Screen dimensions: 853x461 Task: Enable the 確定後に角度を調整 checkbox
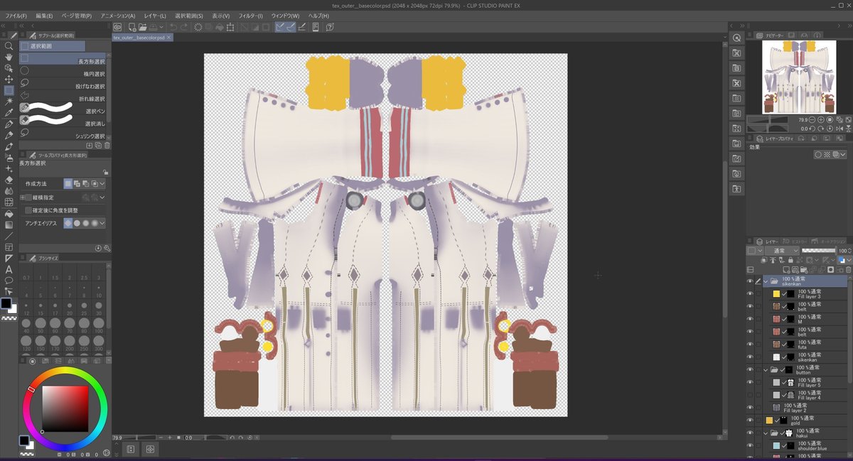(28, 210)
